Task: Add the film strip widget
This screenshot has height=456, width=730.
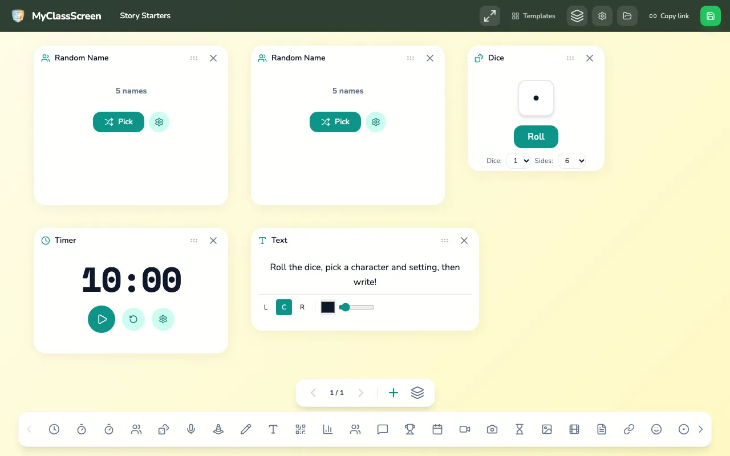Action: (574, 429)
